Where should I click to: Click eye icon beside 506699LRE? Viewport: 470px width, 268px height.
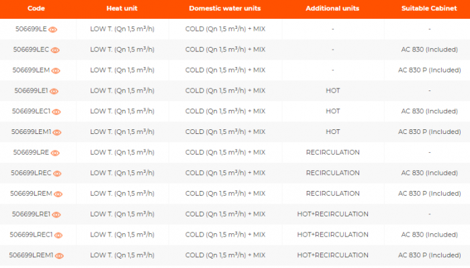54,153
